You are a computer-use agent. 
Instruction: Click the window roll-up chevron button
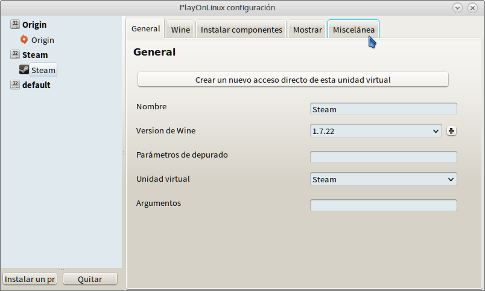pos(457,8)
